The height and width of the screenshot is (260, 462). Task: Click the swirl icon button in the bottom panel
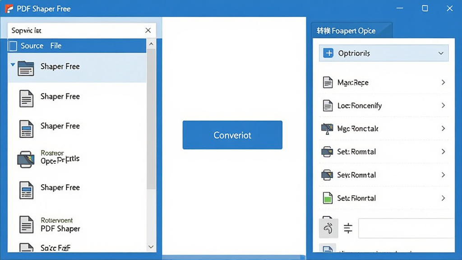(x=328, y=228)
